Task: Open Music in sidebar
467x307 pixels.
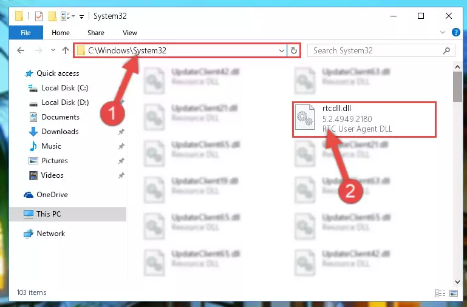Action: click(x=51, y=146)
